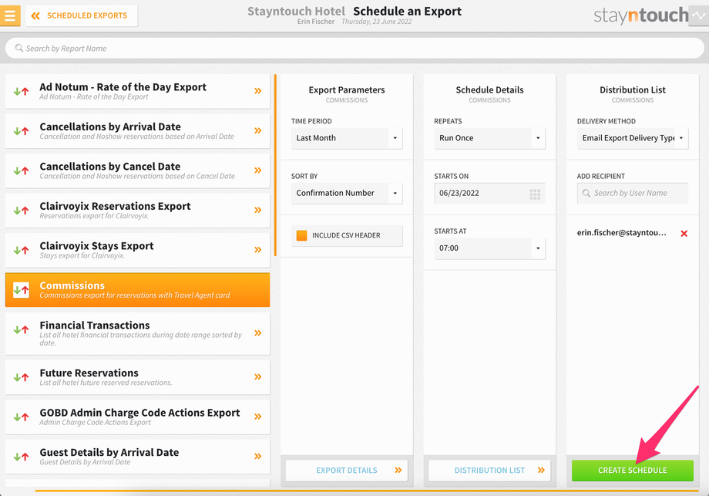The height and width of the screenshot is (496, 709).
Task: Open the Time Period dropdown
Action: pos(347,138)
